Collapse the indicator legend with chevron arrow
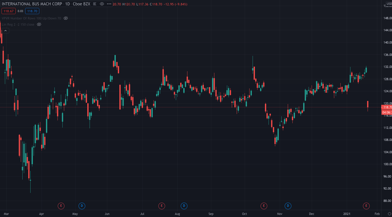This screenshot has width=392, height=217. tap(5, 31)
